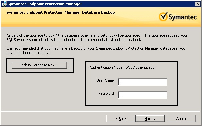
Task: Focus the User Name field containing sa
Action: coord(142,82)
